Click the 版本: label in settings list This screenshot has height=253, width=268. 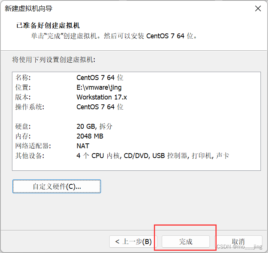[23, 97]
